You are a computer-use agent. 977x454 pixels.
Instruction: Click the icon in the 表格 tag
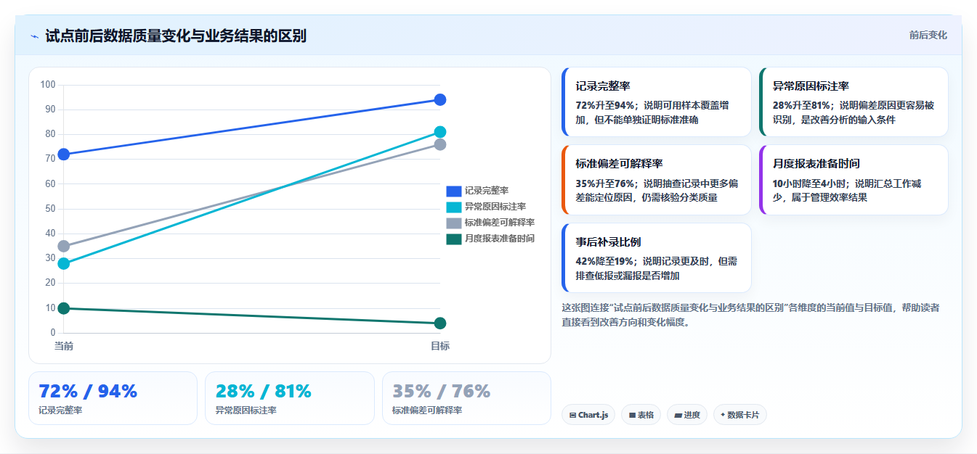632,416
